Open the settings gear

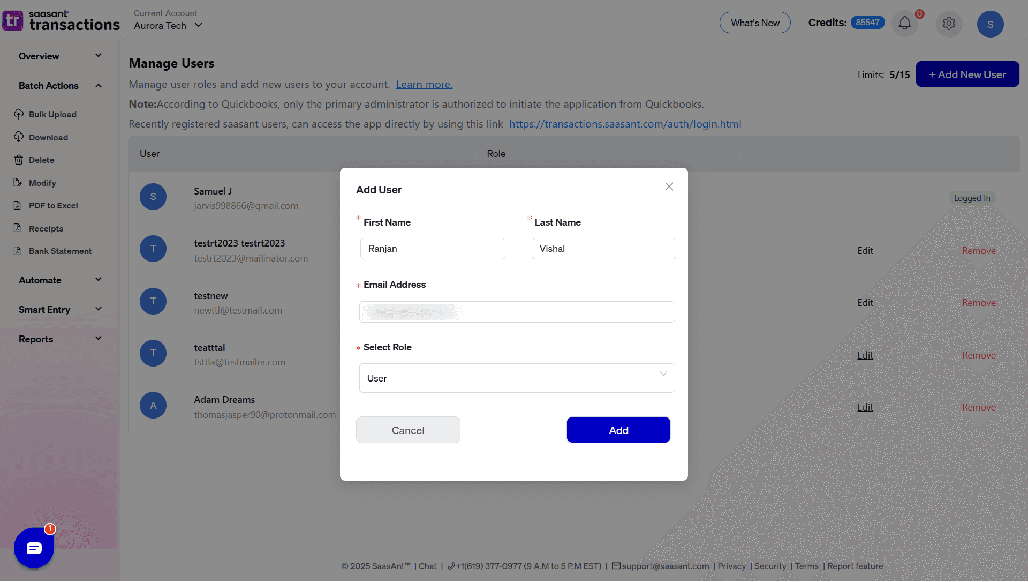949,24
